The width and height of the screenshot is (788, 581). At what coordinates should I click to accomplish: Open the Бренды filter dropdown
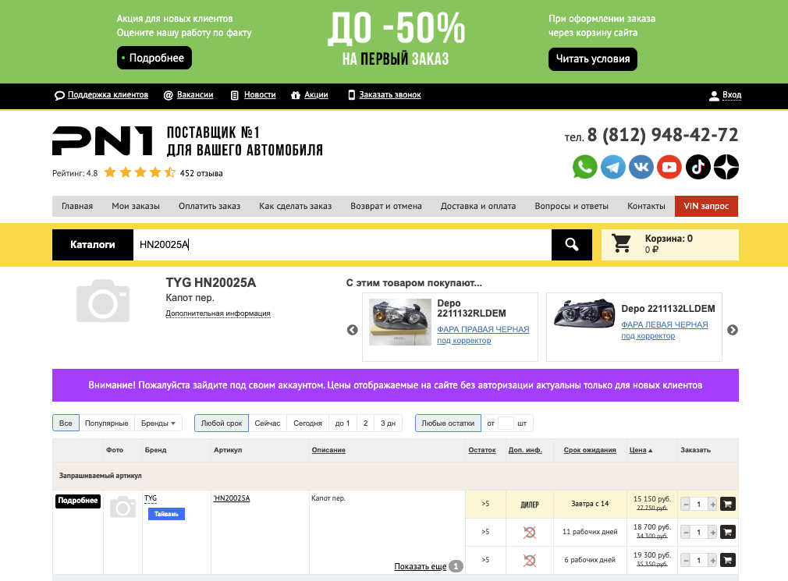158,423
